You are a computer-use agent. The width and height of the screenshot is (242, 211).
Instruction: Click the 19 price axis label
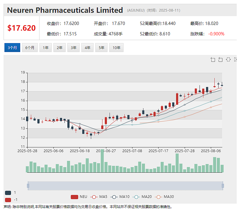coord(23,73)
